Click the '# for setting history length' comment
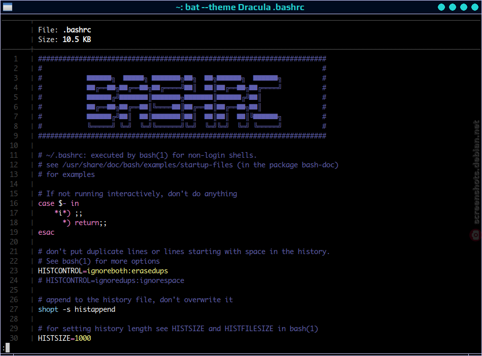 [x=178, y=329]
